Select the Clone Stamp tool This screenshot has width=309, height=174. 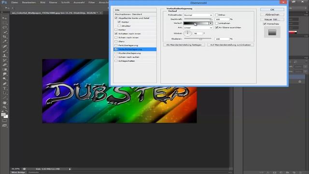tap(4, 56)
